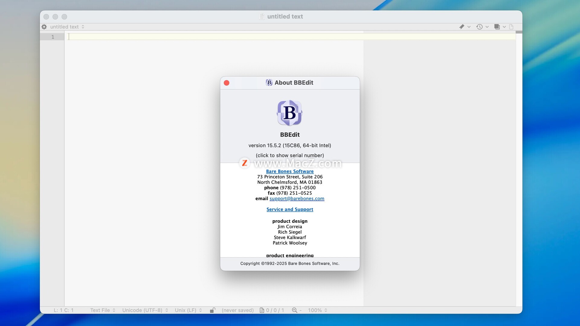
Task: Open the Bare Bones Software link
Action: click(290, 171)
